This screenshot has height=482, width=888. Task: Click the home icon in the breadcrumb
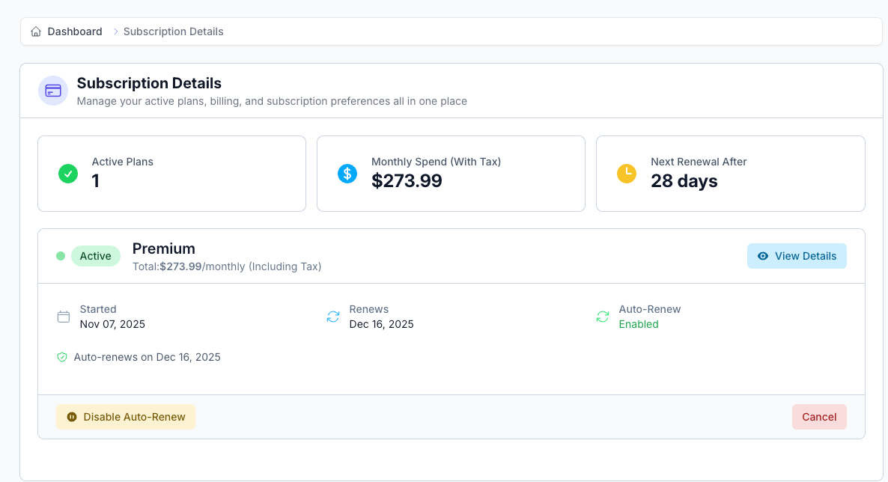click(35, 31)
